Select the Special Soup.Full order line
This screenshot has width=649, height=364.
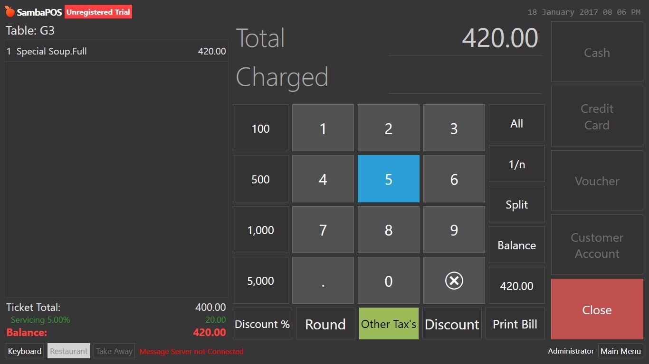[116, 51]
